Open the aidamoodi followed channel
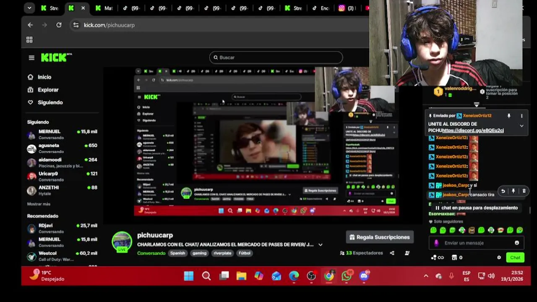The height and width of the screenshot is (302, 537). pos(62,162)
